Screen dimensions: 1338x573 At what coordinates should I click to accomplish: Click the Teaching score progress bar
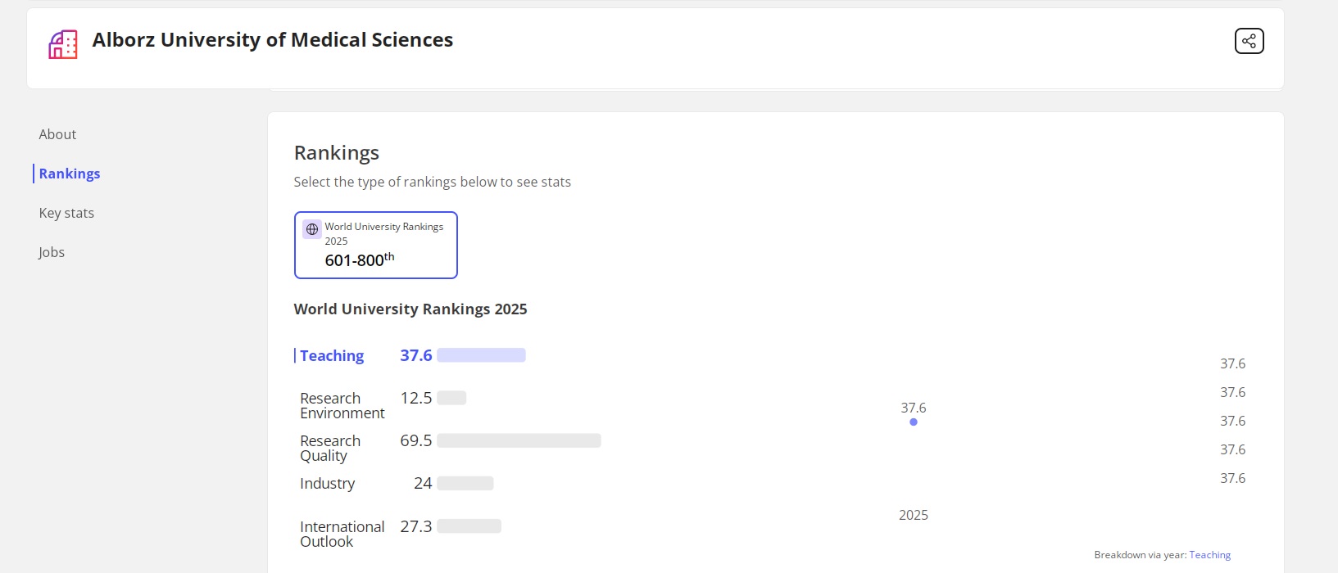pyautogui.click(x=481, y=355)
